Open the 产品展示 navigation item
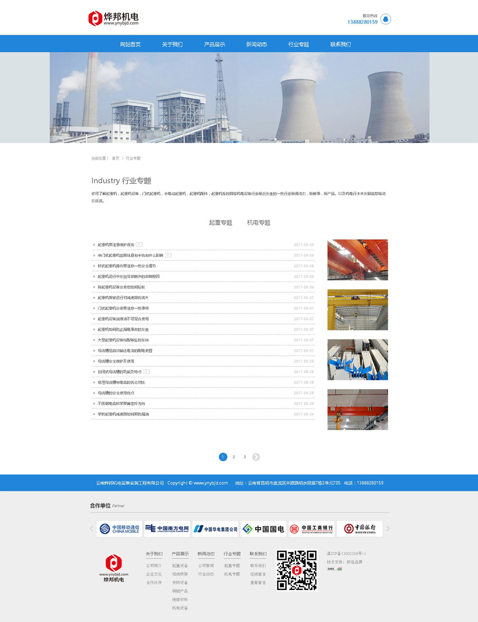 [x=214, y=44]
